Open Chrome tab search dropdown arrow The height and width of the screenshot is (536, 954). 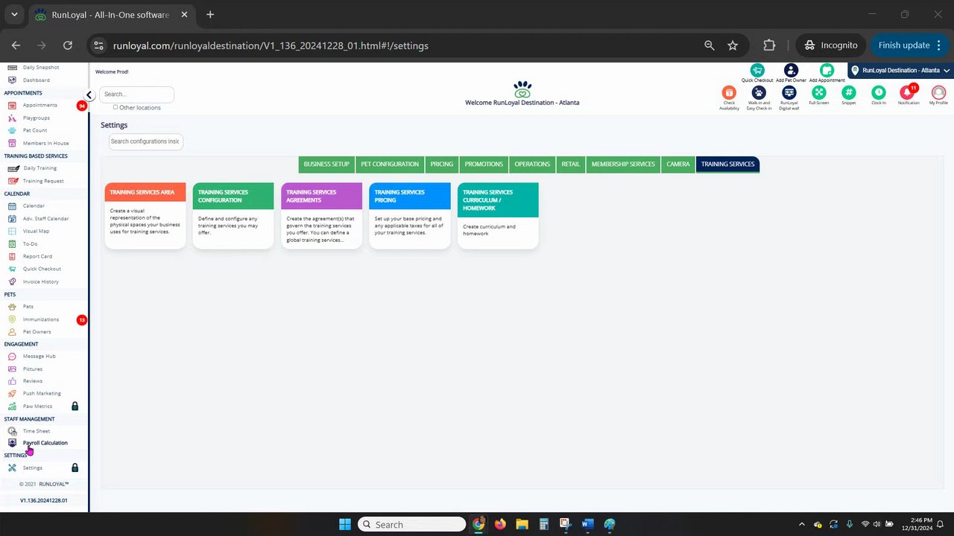[14, 14]
